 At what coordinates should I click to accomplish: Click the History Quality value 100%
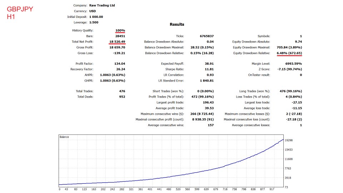(x=120, y=30)
